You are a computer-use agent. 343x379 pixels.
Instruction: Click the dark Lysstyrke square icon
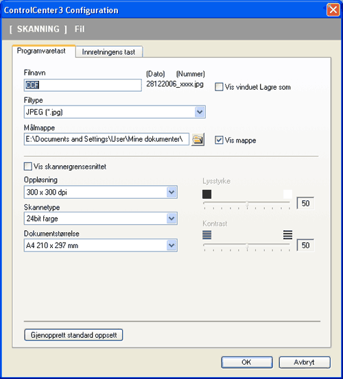(206, 194)
